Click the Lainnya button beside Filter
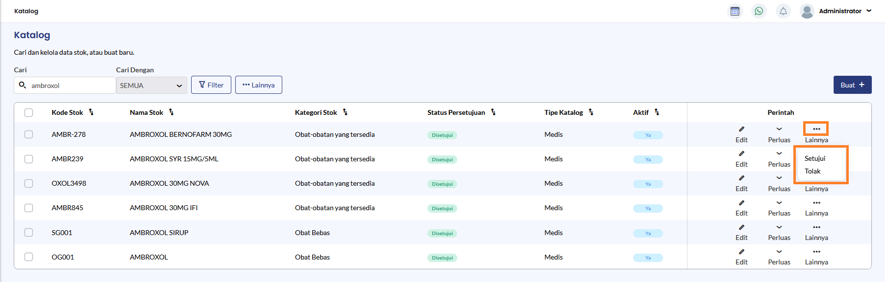Image resolution: width=885 pixels, height=282 pixels. click(258, 85)
